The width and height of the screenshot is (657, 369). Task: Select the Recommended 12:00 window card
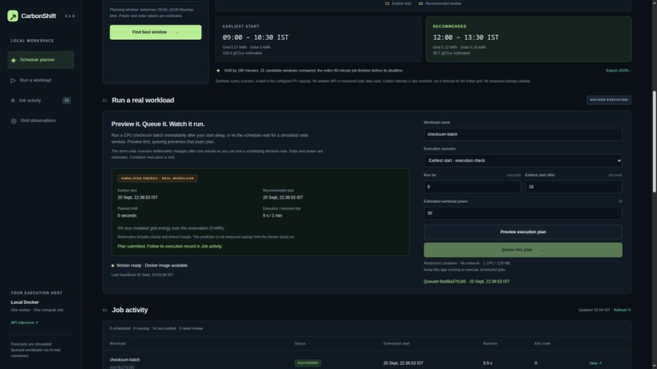pyautogui.click(x=528, y=39)
